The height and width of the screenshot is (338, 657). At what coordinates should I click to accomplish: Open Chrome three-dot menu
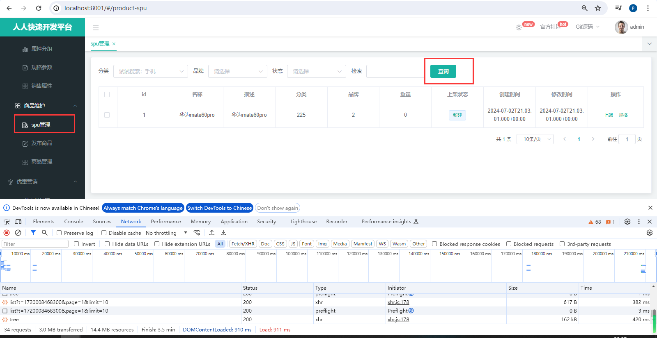[x=648, y=8]
